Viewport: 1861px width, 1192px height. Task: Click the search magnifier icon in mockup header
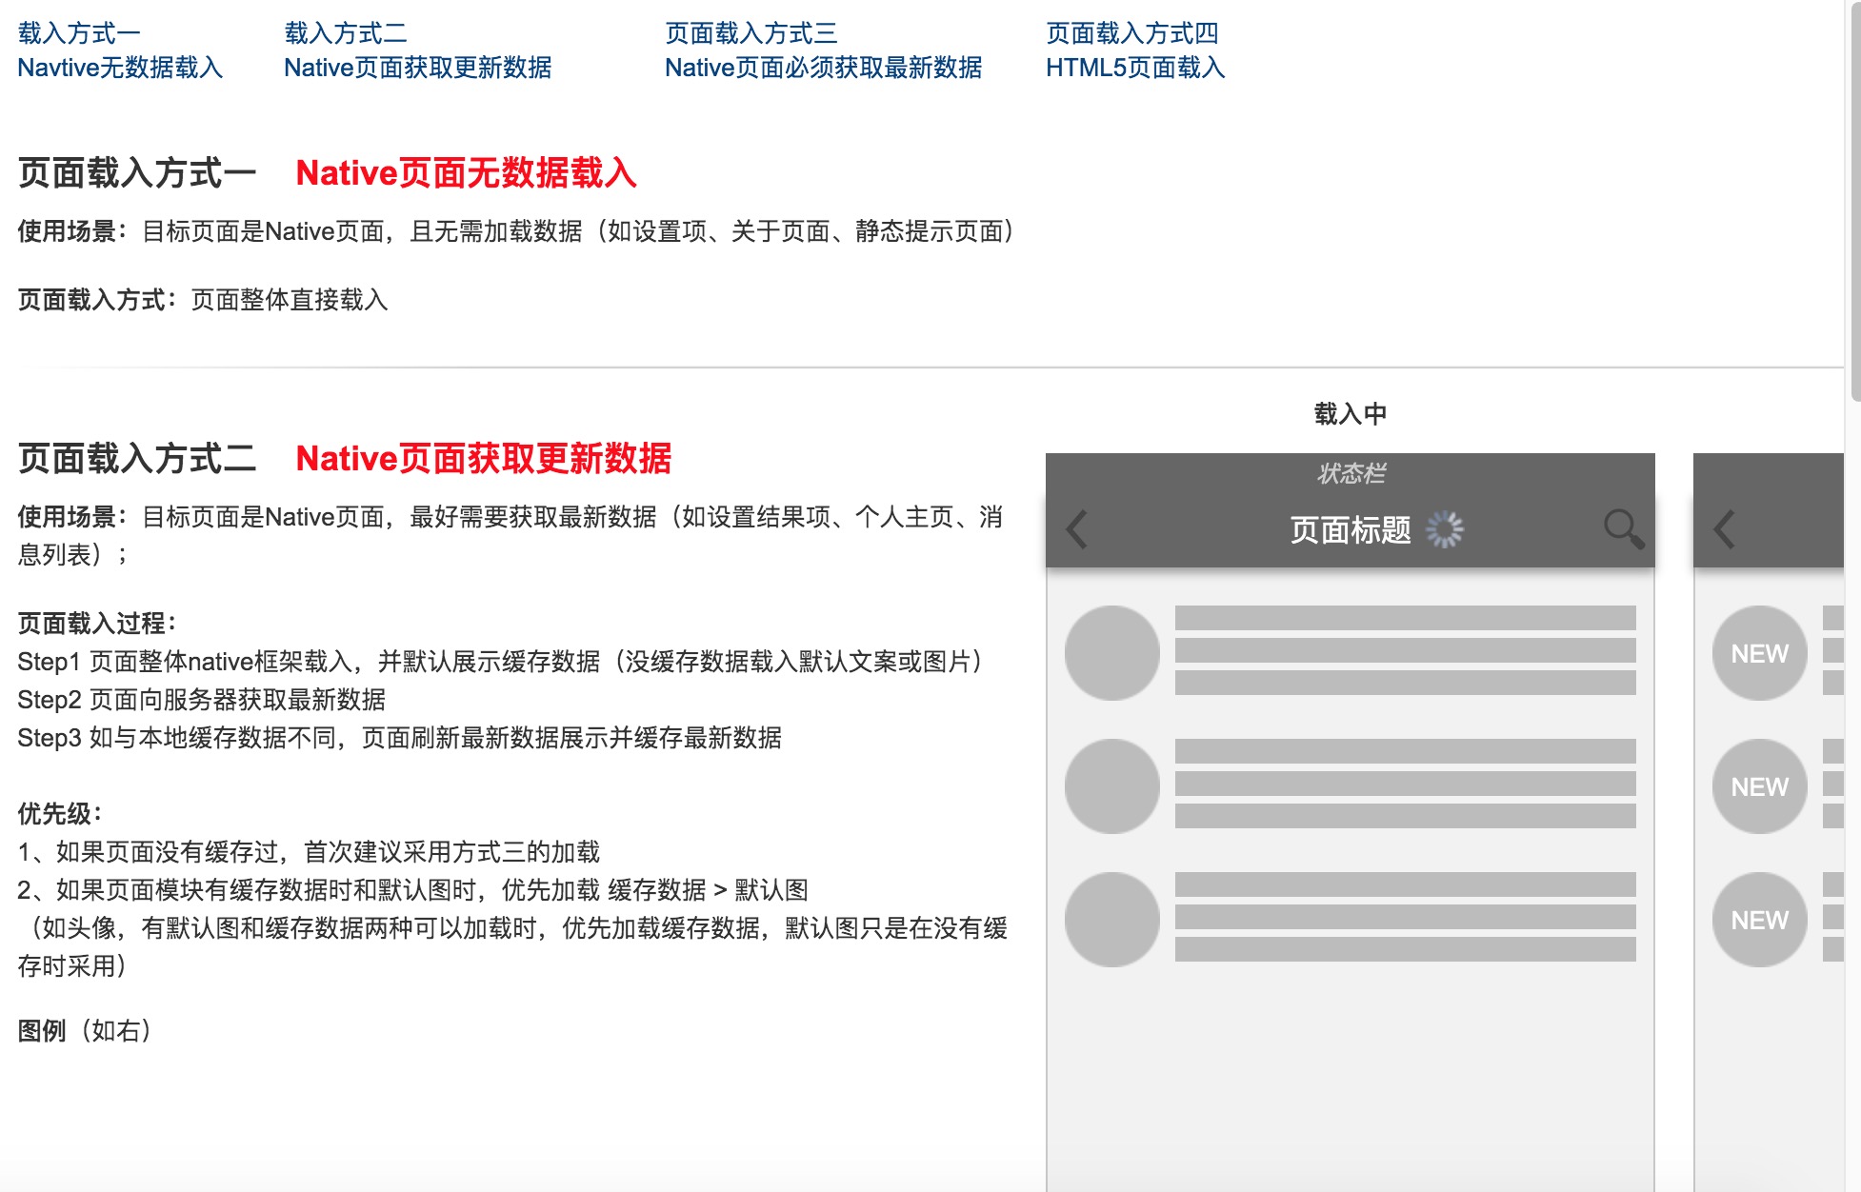tap(1624, 528)
